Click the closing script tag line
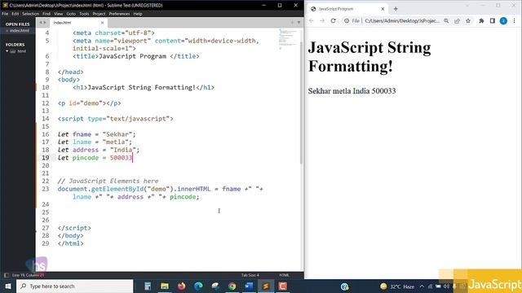 74,228
